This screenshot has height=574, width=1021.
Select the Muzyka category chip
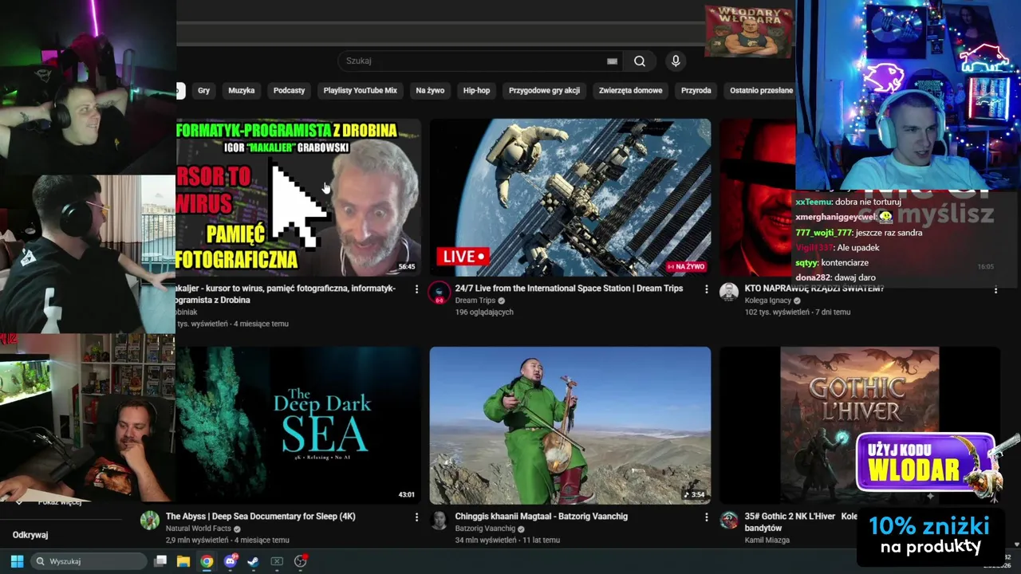[x=242, y=91]
